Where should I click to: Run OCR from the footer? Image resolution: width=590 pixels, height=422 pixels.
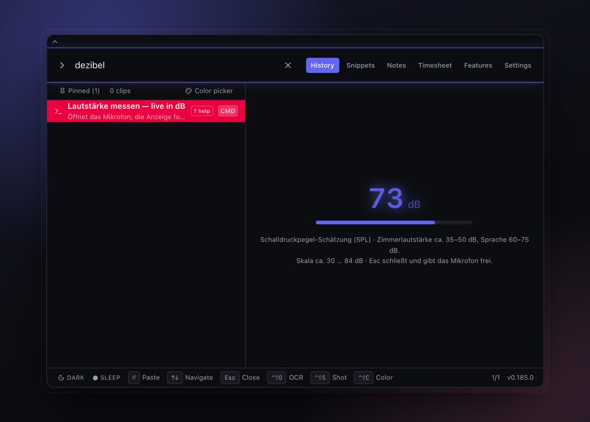pos(296,378)
